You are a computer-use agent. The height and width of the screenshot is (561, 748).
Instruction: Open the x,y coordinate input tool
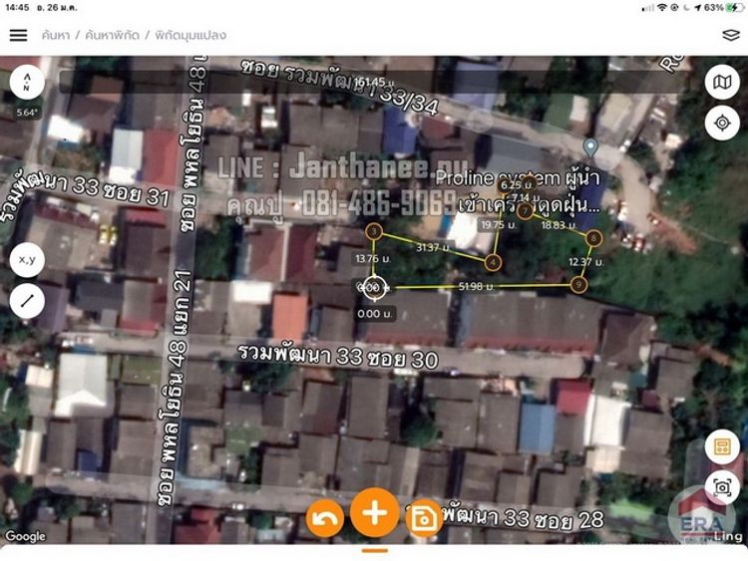click(27, 259)
